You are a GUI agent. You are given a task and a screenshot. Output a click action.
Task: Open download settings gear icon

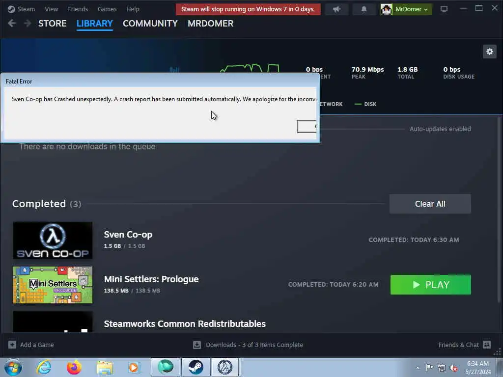pos(490,52)
